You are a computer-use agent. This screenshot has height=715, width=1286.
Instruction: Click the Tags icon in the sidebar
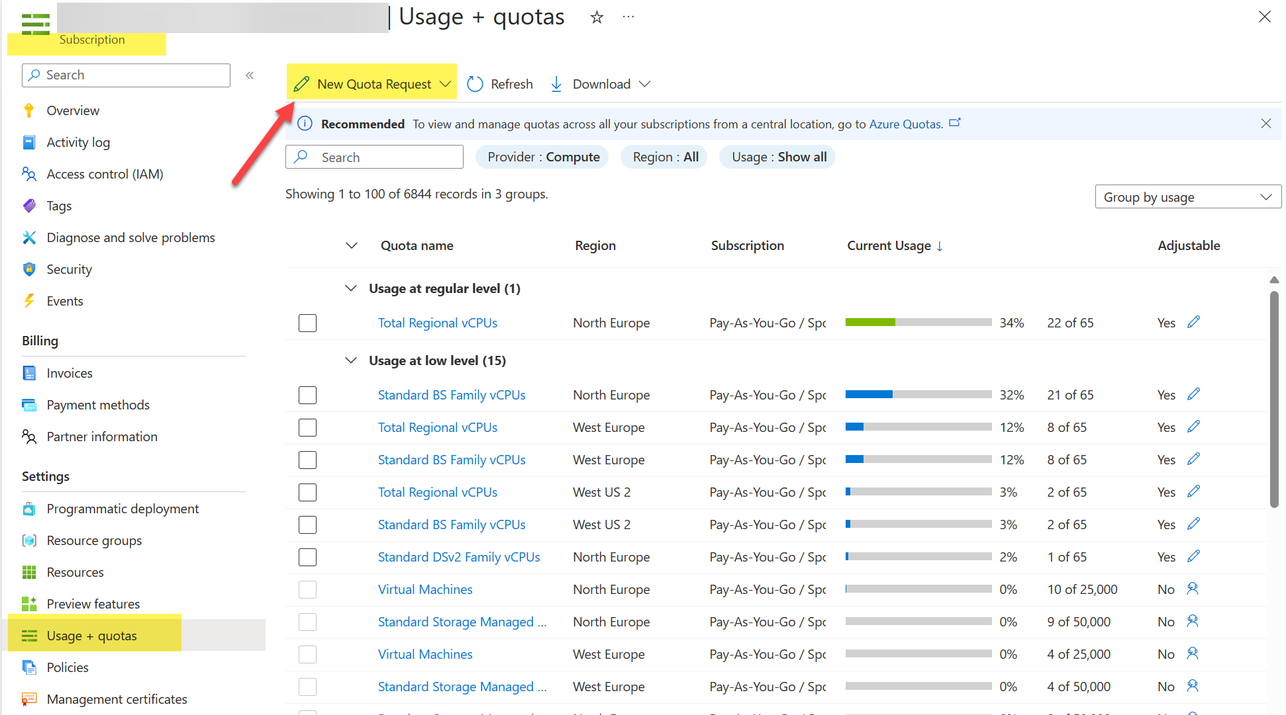pos(29,206)
